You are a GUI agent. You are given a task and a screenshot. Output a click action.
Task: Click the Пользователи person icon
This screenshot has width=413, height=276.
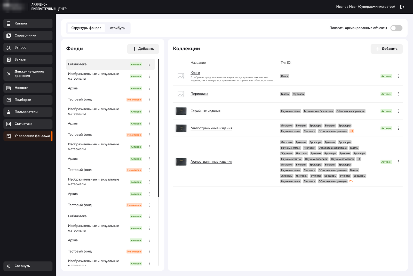[9, 112]
